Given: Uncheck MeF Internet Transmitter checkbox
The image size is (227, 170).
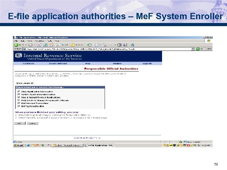Looking at the screenshot, I should [19, 103].
